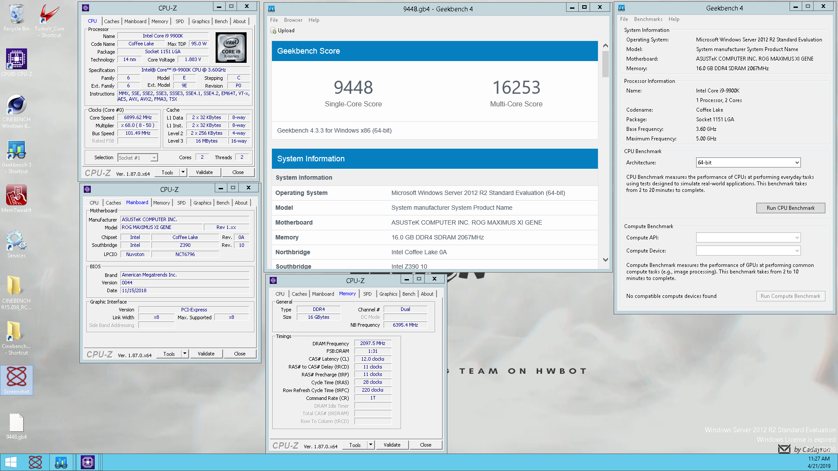Click Memory Size value 16 GBytes
Screen dimensions: 838x471
pos(319,317)
